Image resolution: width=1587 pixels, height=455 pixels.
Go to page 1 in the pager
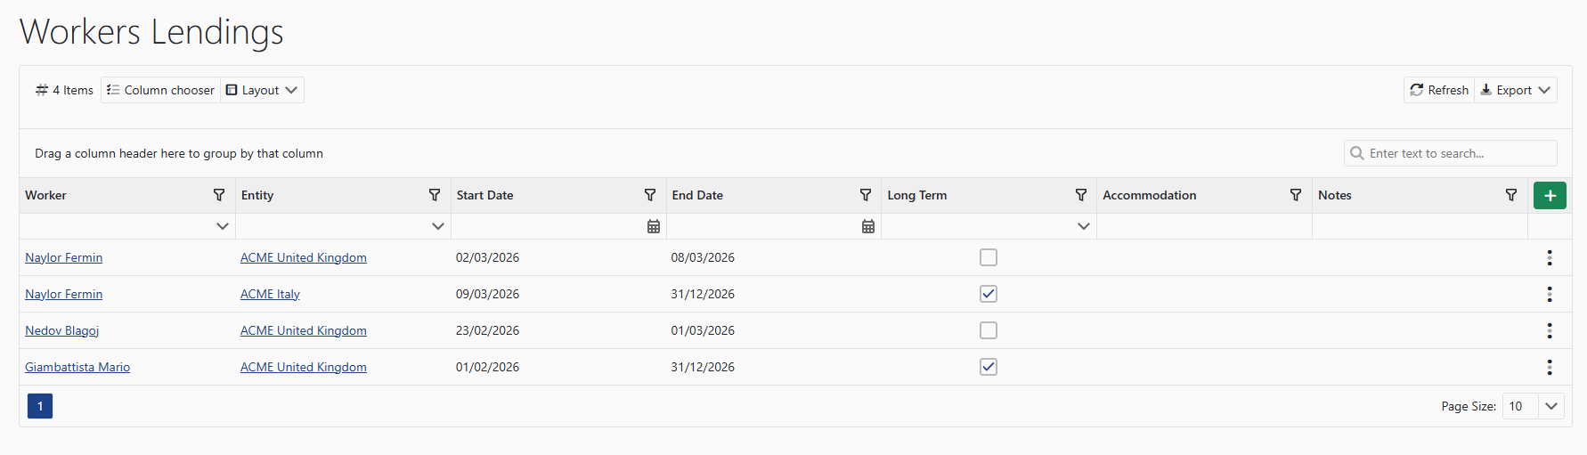(x=40, y=406)
